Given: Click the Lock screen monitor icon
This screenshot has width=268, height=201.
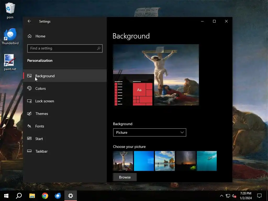Looking at the screenshot, I should (x=29, y=101).
